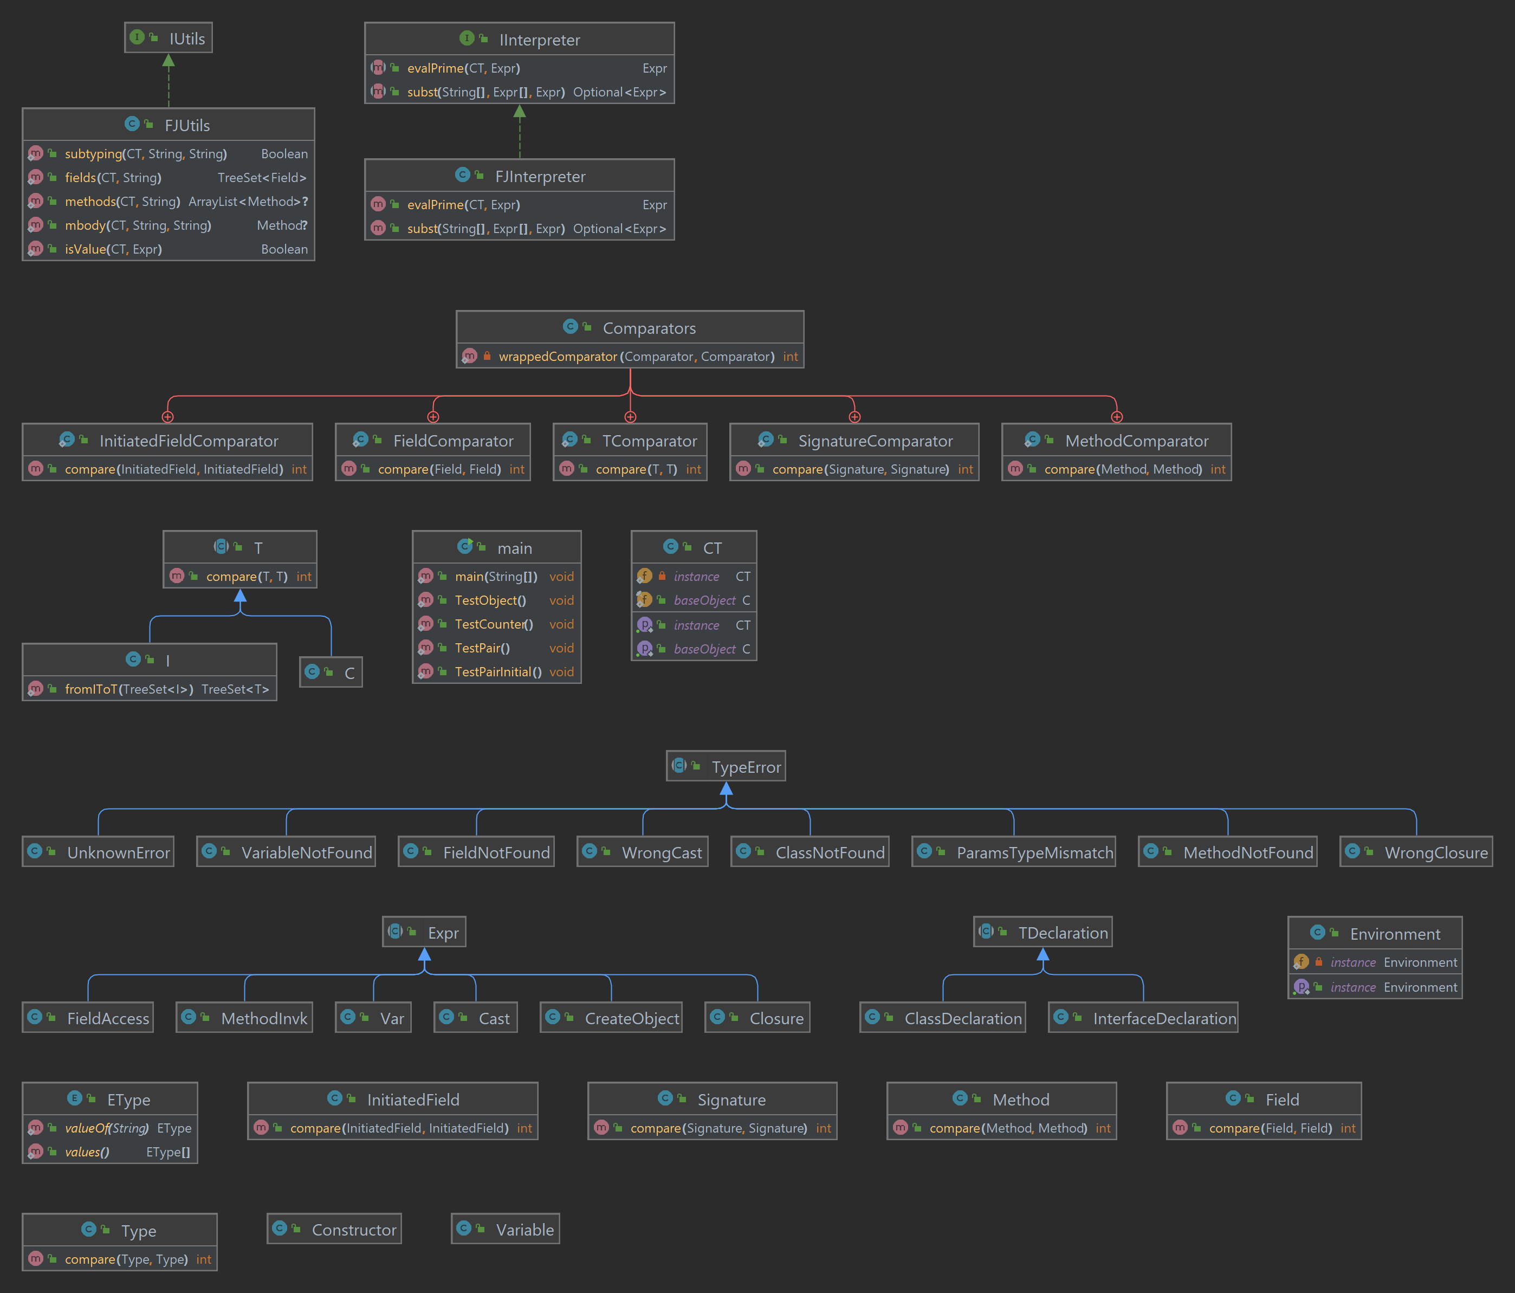Click the field icon in Environment node

pos(1302,962)
